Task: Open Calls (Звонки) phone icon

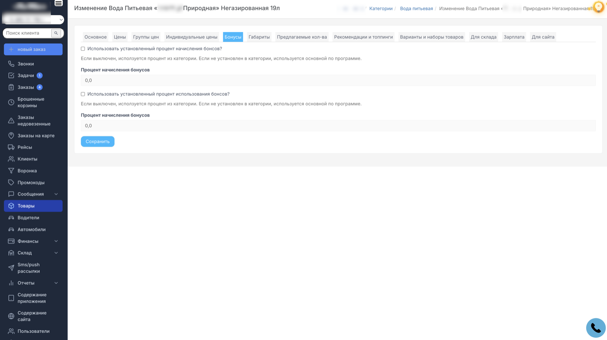Action: pyautogui.click(x=11, y=64)
